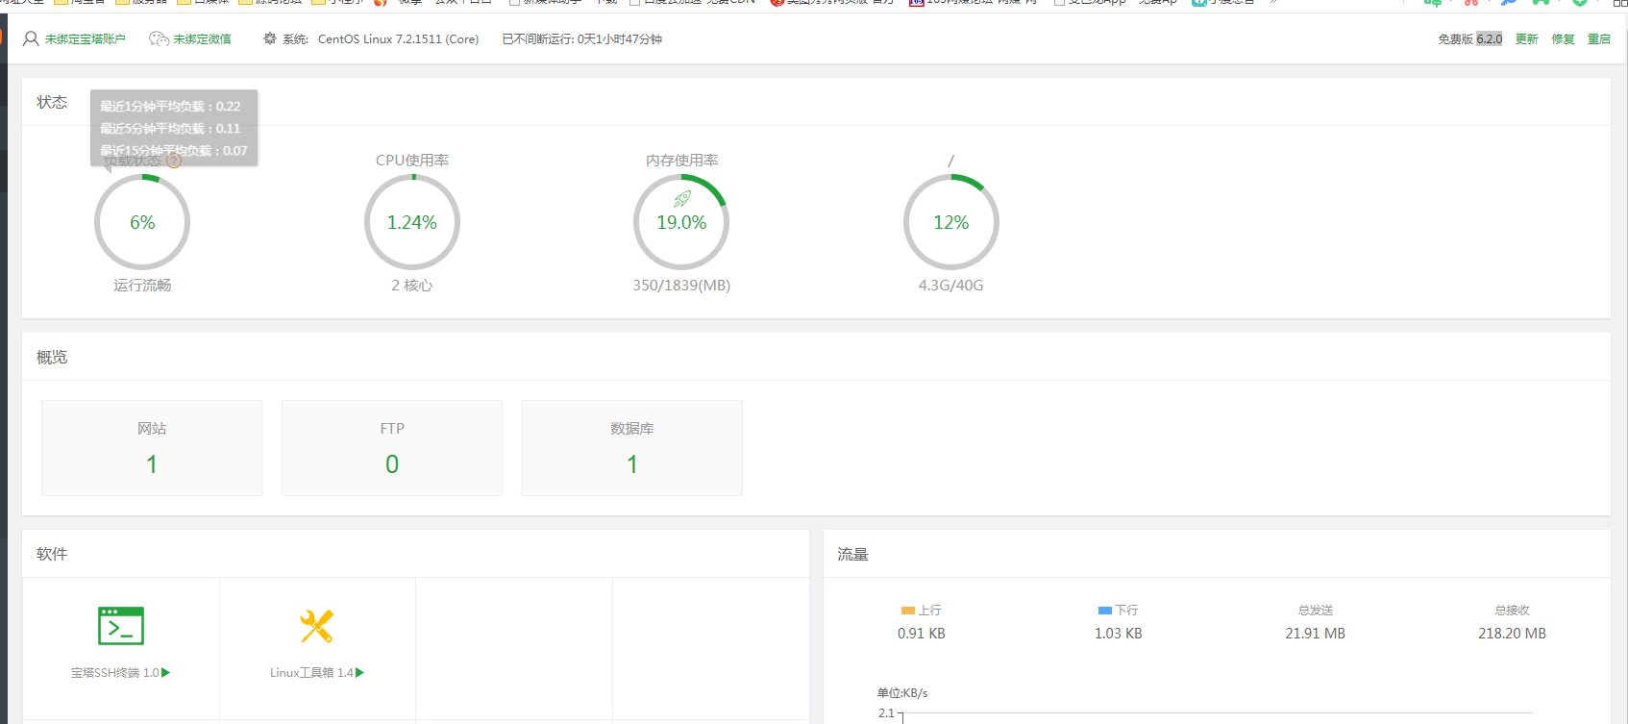The width and height of the screenshot is (1628, 724).
Task: Click the user account icon in the header
Action: pyautogui.click(x=31, y=38)
